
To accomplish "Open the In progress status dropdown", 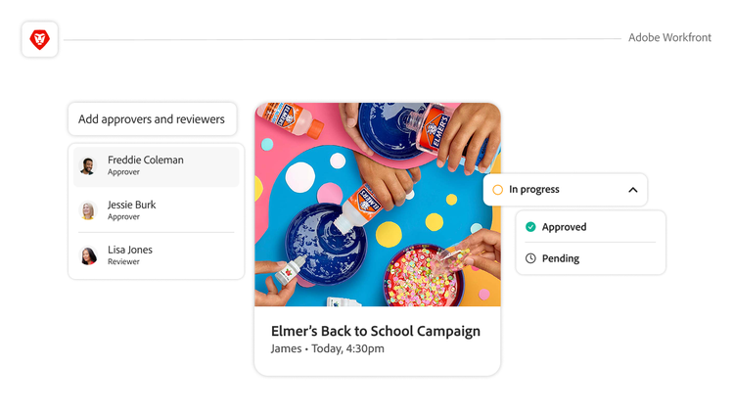I will tap(565, 190).
